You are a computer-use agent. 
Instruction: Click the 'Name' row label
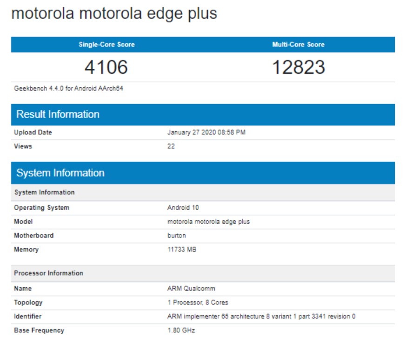pyautogui.click(x=23, y=289)
